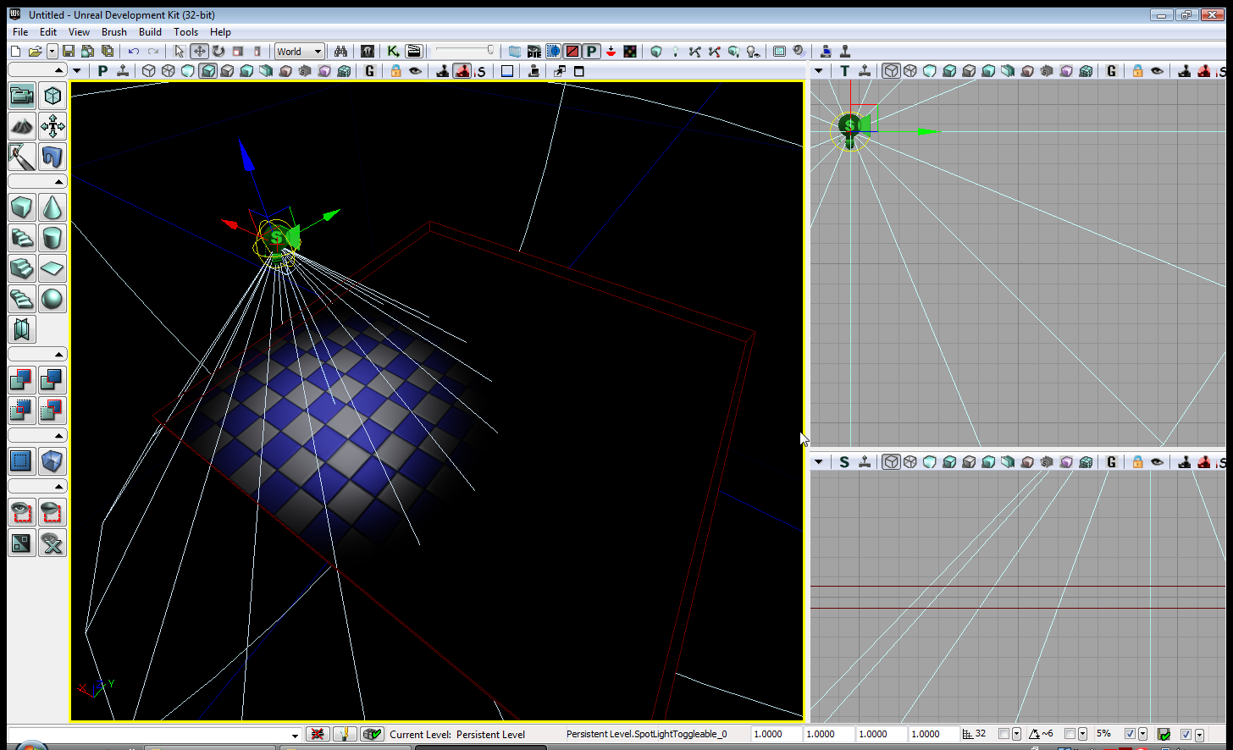
Task: Open the Build menu
Action: (x=150, y=32)
